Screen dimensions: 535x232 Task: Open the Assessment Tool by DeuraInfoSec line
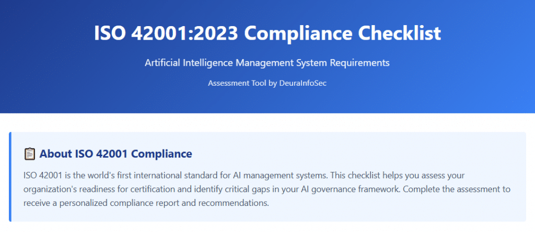tap(267, 83)
